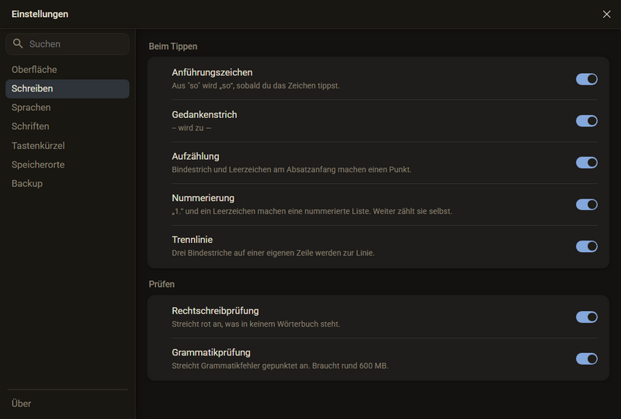The width and height of the screenshot is (621, 419).
Task: Select the Schreiben settings section
Action: (x=68, y=88)
